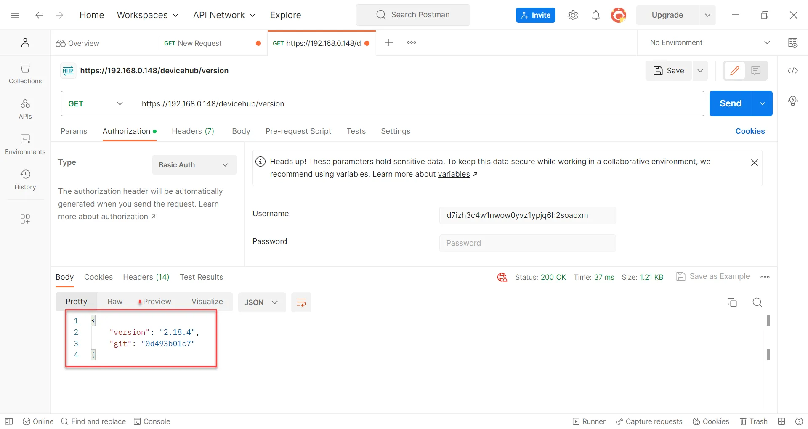
Task: Focus the Search Postman field
Action: click(x=413, y=15)
